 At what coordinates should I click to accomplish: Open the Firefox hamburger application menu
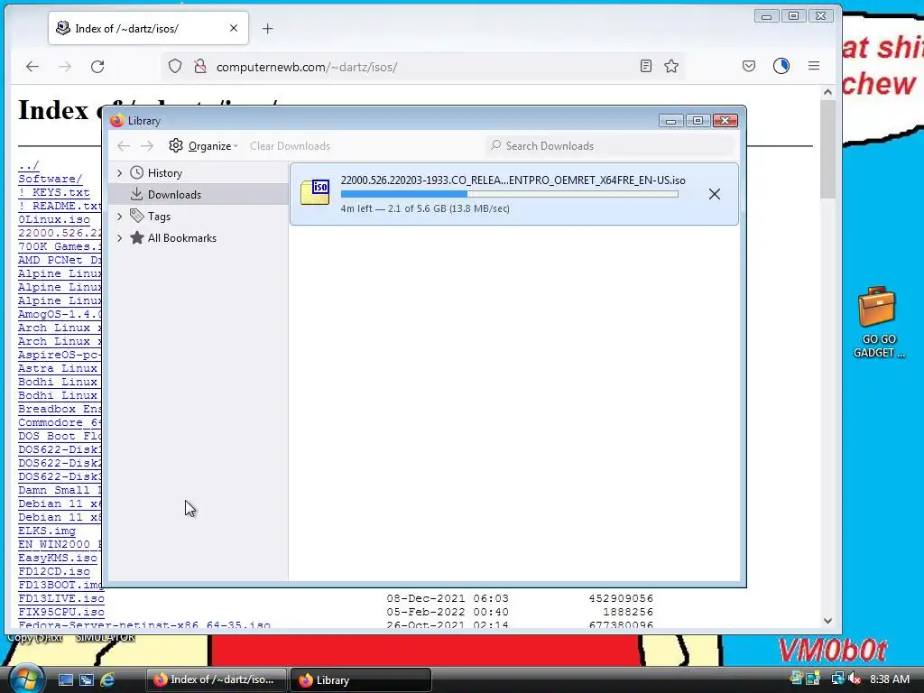pyautogui.click(x=814, y=66)
